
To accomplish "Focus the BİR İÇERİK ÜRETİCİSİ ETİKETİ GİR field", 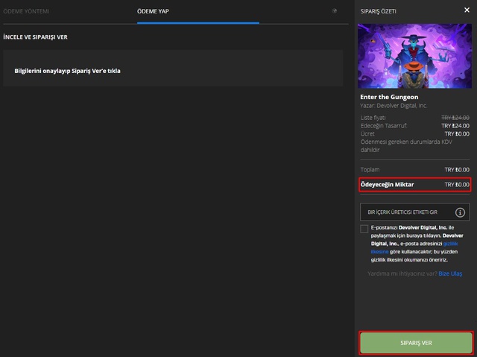I will click(x=414, y=212).
